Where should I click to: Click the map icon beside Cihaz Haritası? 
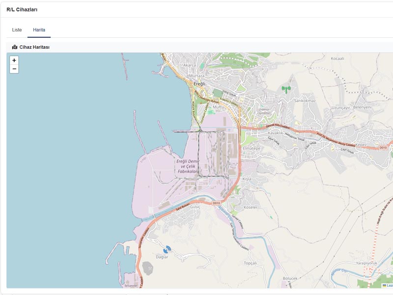pos(15,47)
